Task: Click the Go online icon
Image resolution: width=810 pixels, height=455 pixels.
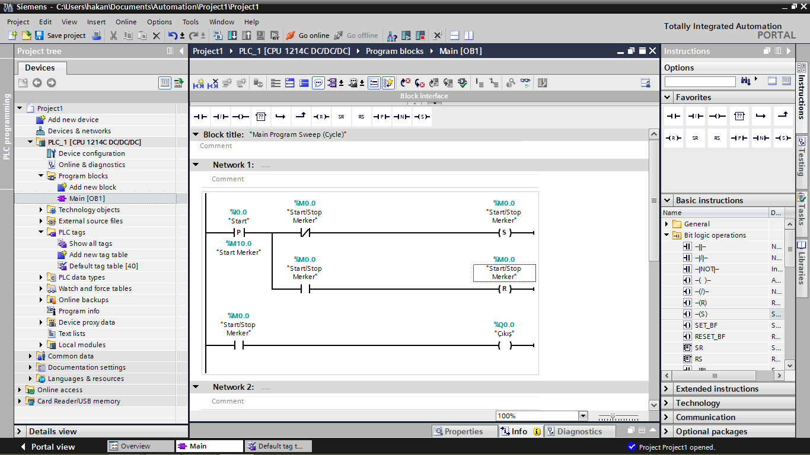Action: pyautogui.click(x=290, y=36)
